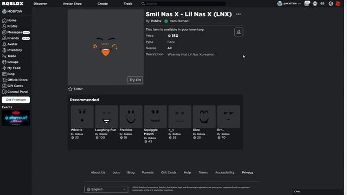Open the Squiggle Mouth face thumbnail
This screenshot has width=347, height=195.
click(x=155, y=116)
